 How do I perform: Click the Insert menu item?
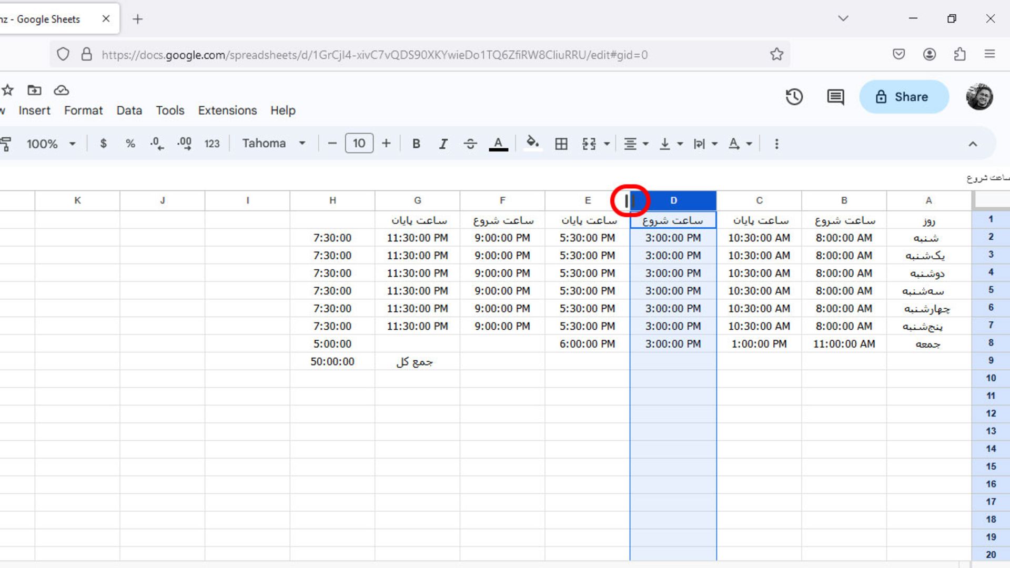tap(34, 110)
